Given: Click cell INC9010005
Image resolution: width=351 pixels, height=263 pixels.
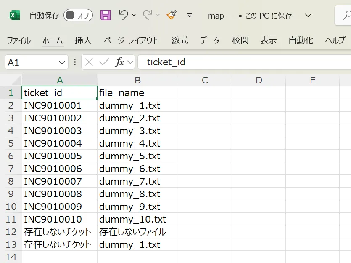Looking at the screenshot, I should pyautogui.click(x=60, y=156).
